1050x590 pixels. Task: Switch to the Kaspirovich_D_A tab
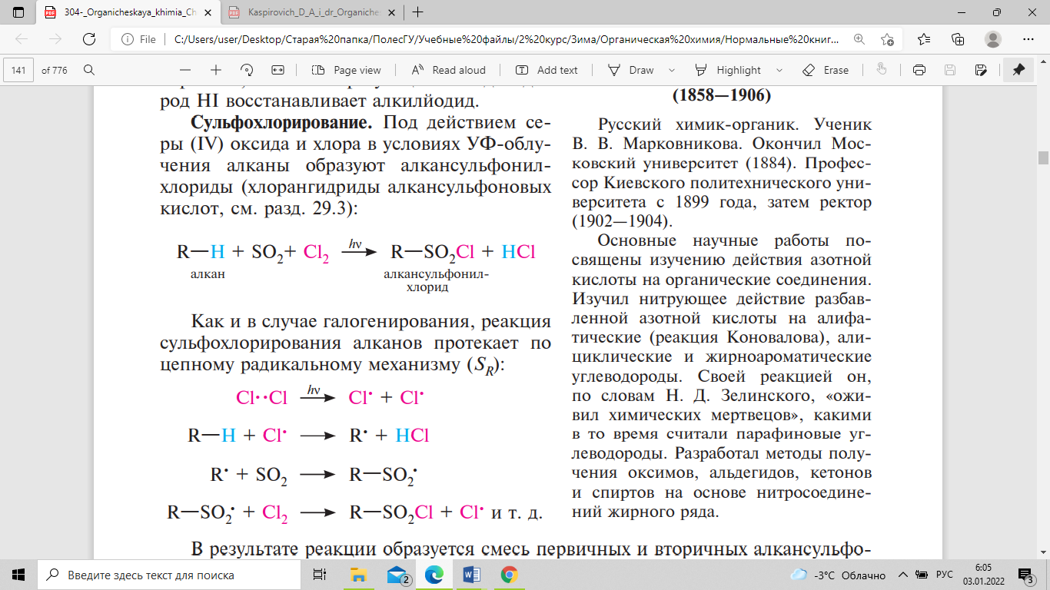[x=313, y=12]
